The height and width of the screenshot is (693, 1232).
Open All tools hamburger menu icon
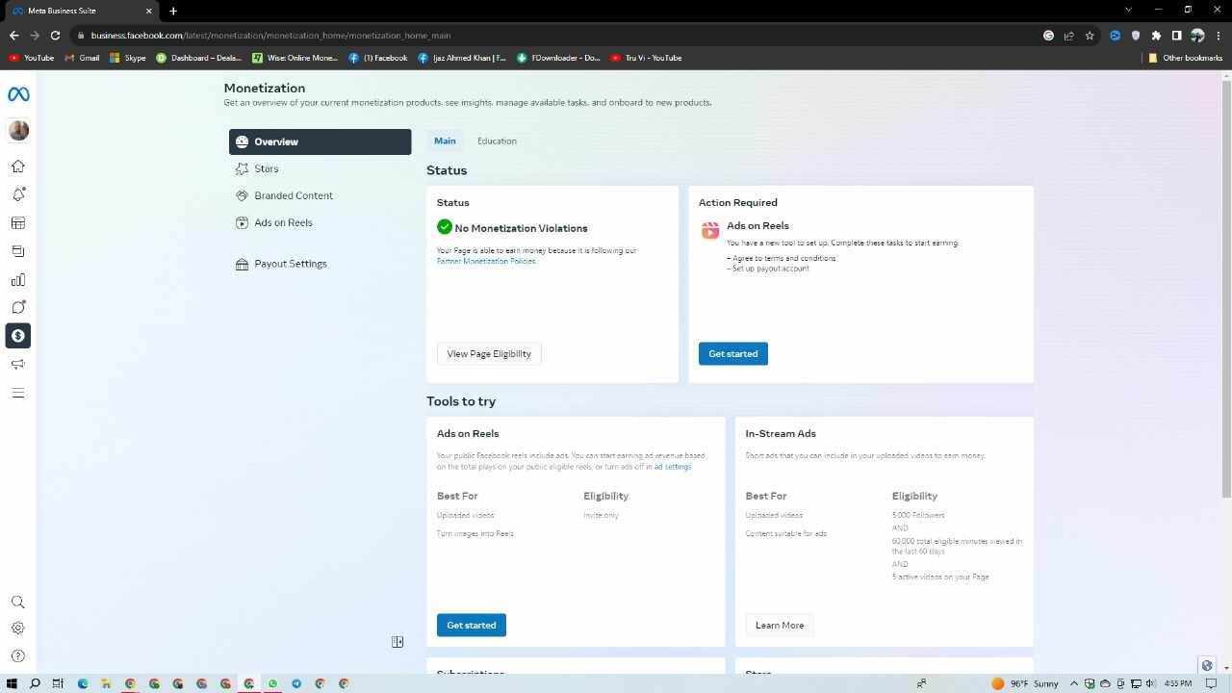(18, 393)
